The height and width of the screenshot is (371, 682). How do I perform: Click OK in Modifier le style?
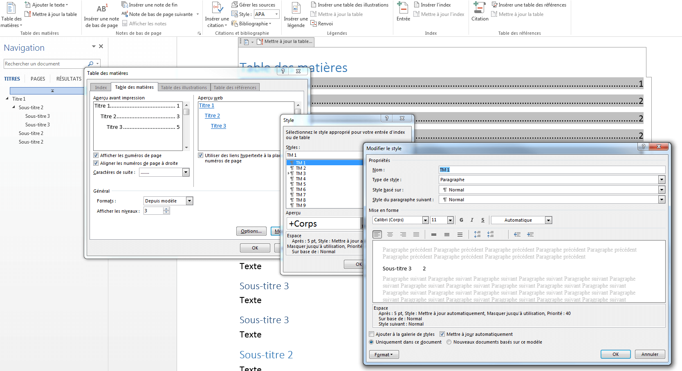616,354
